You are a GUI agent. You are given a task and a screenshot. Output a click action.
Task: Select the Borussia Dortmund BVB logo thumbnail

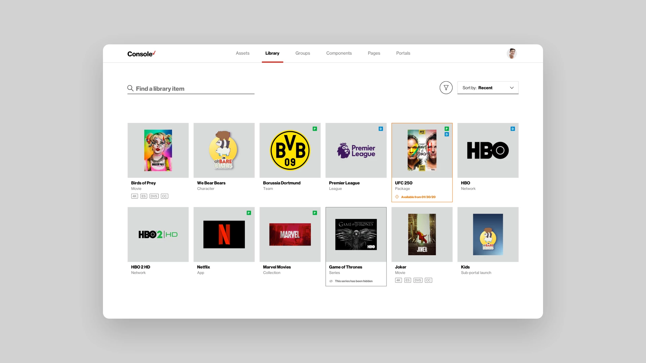click(x=290, y=150)
